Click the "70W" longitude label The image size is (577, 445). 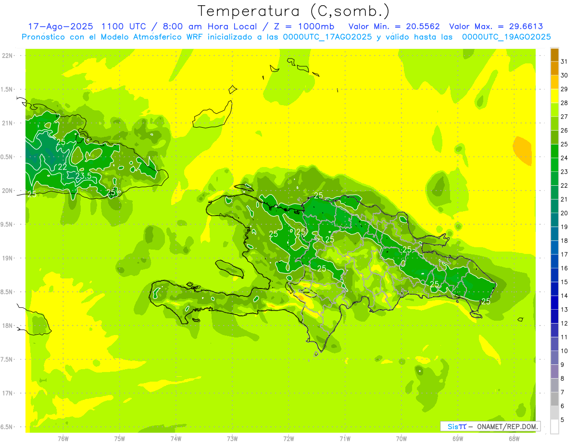coord(401,439)
